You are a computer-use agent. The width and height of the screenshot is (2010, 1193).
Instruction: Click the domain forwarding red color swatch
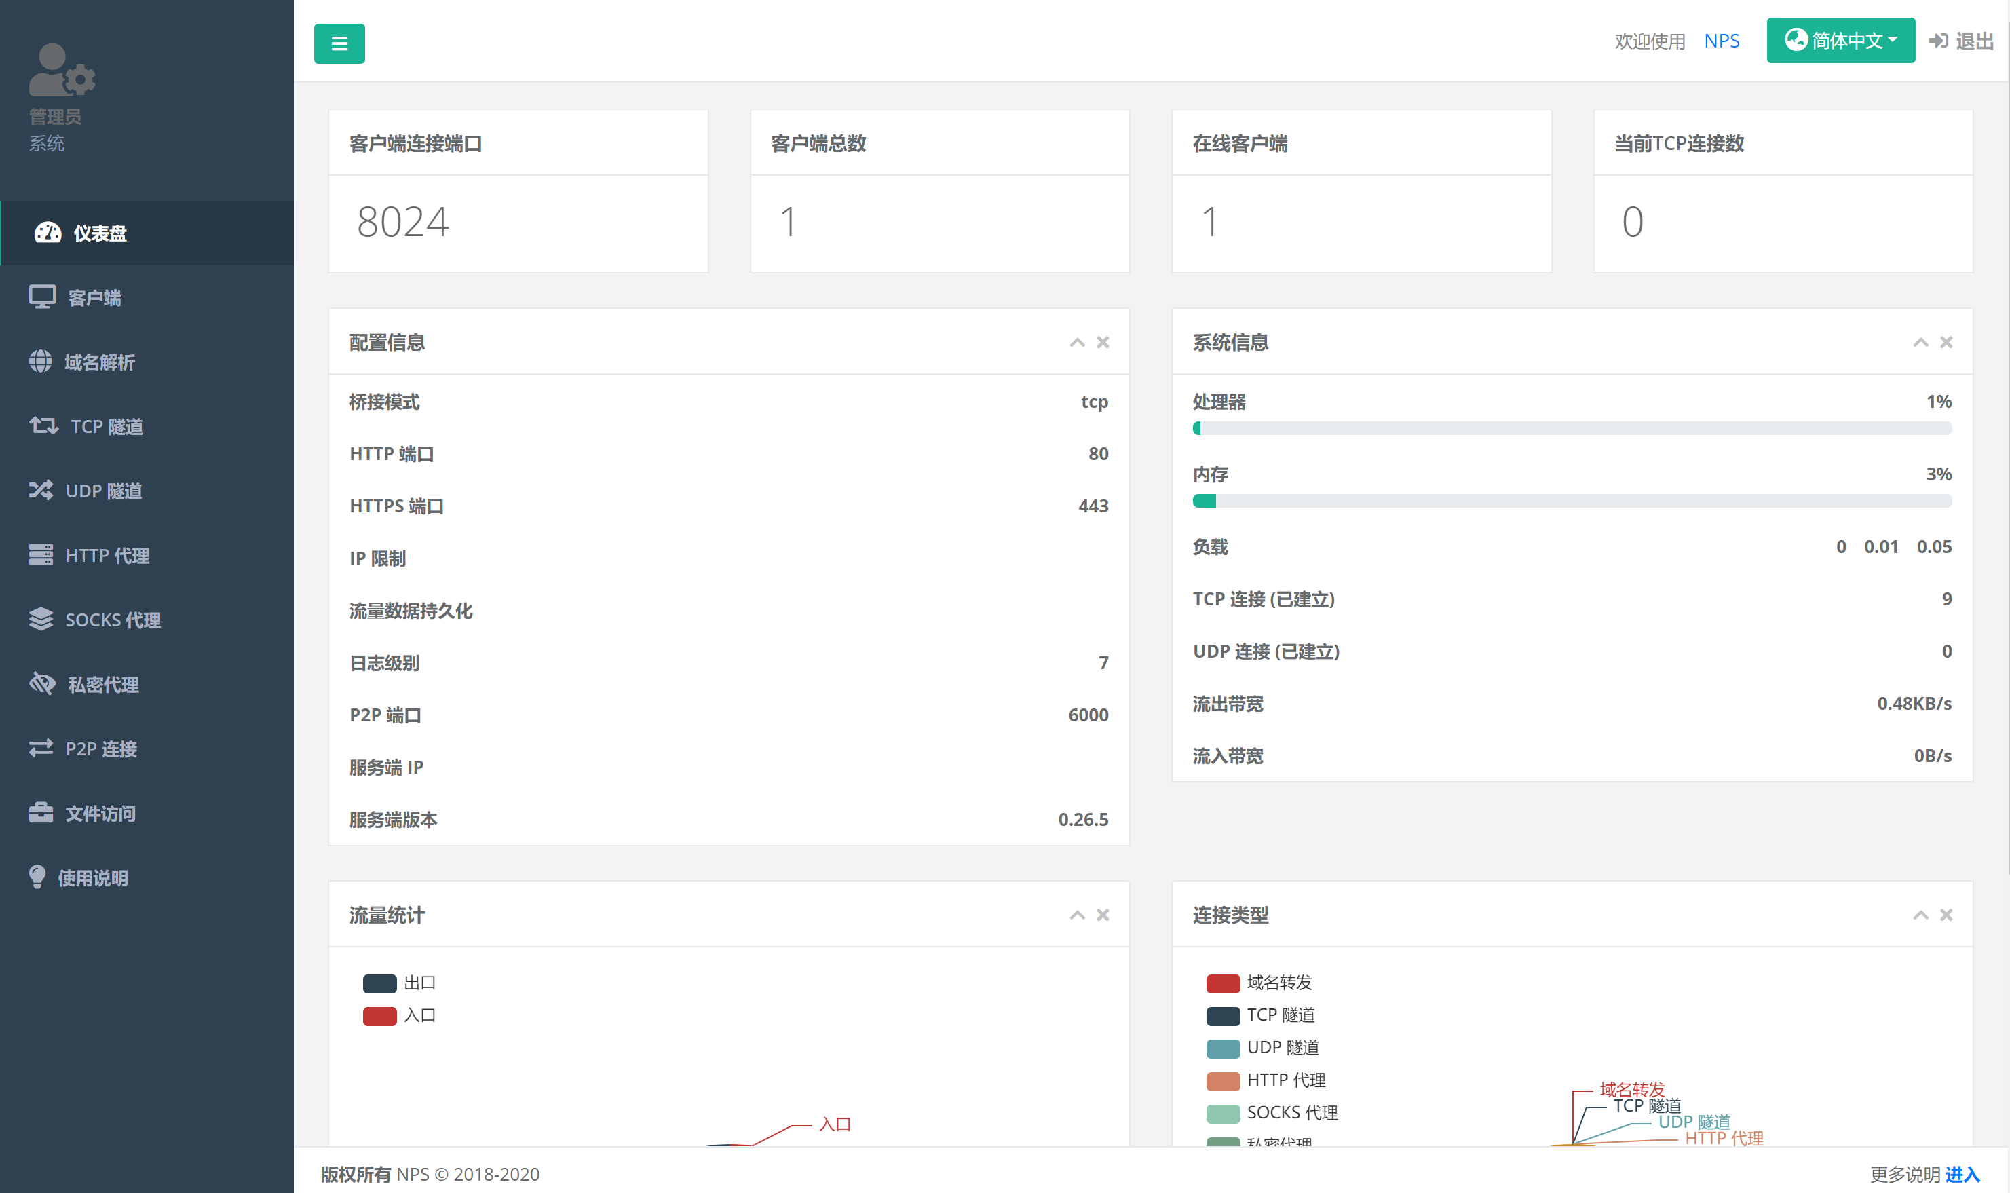(x=1222, y=983)
